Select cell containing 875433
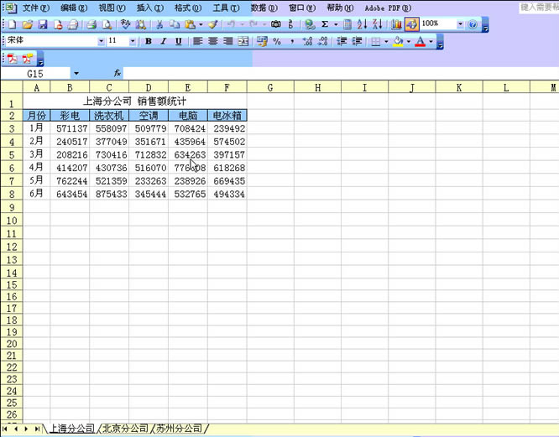The image size is (559, 437). click(109, 194)
